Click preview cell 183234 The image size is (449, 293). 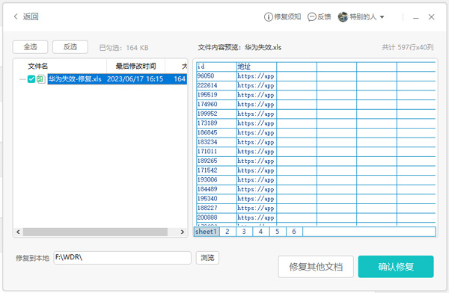click(x=216, y=142)
